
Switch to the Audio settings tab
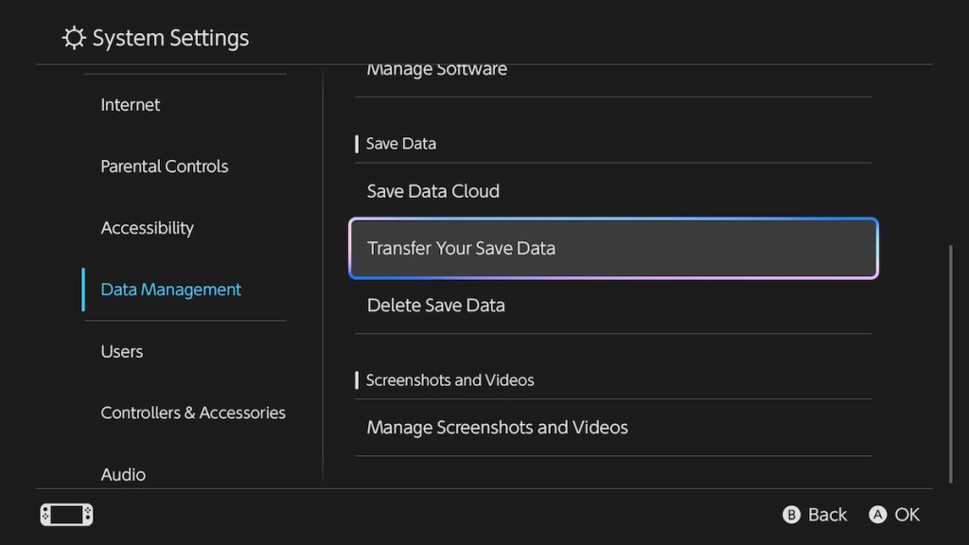pyautogui.click(x=122, y=474)
